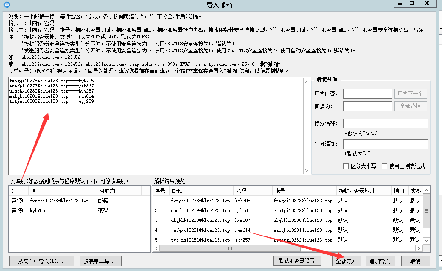Click password cell hvm287 in preview

242,220
